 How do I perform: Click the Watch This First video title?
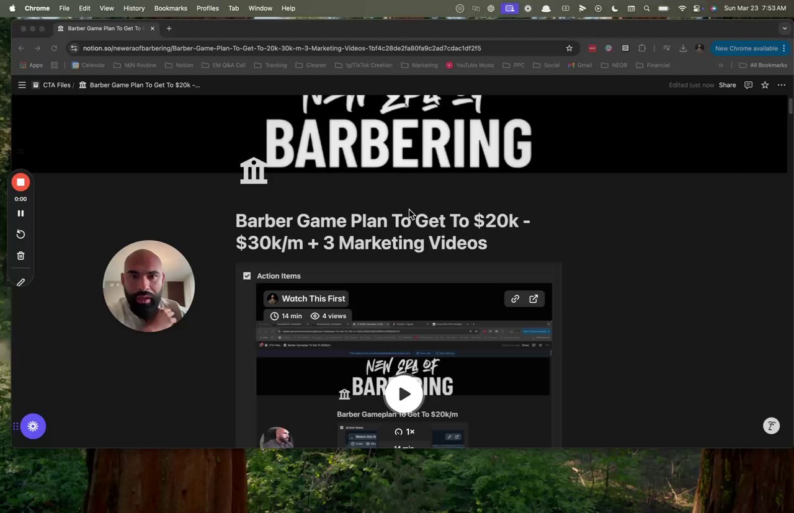(313, 298)
